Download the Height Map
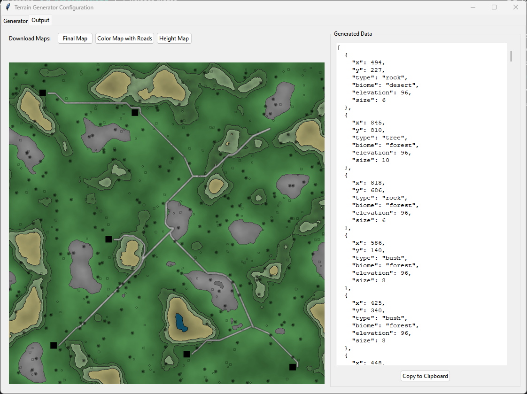Screen dimensions: 527x394 (x=174, y=38)
